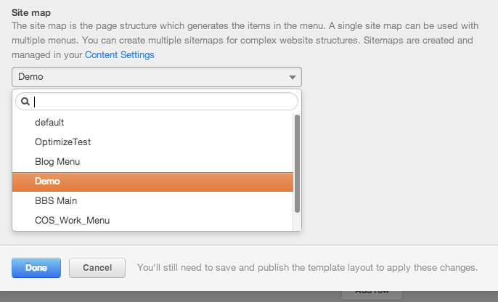
Task: Select COS_Work_Menu from the options
Action: click(x=152, y=221)
